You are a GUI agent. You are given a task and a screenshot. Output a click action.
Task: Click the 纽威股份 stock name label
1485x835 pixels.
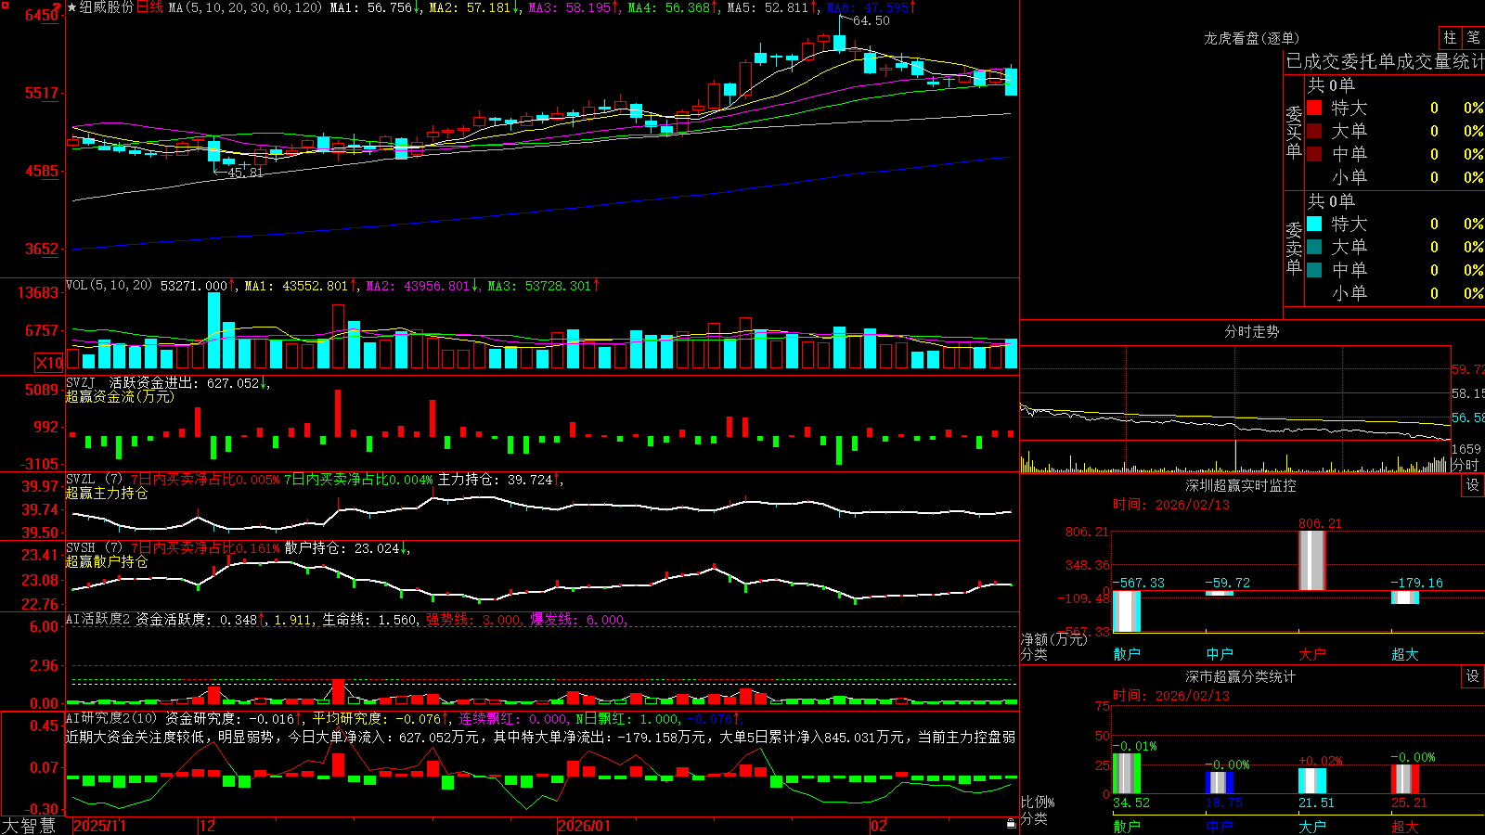click(107, 7)
